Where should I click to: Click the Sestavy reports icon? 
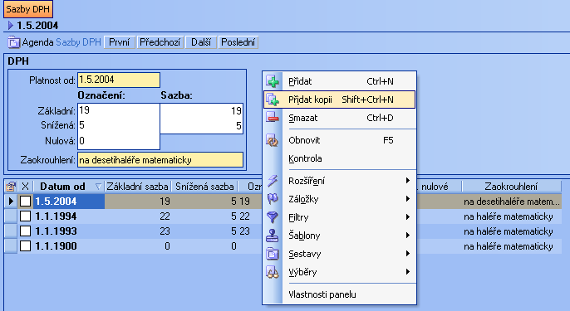(x=273, y=254)
